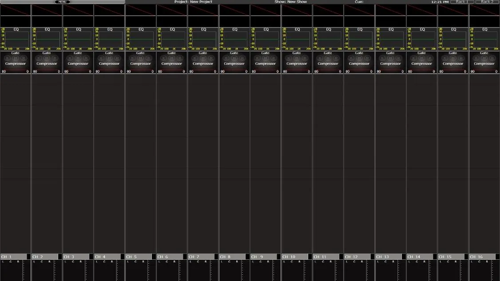Click the Gate H indicator on CH 6
The image size is (500, 281).
tap(172, 59)
